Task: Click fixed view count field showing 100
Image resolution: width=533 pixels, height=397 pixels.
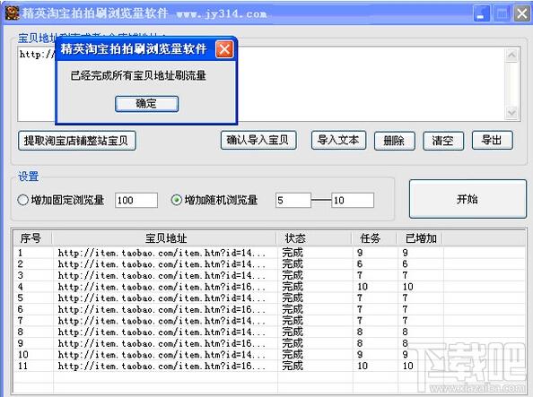Action: [136, 200]
